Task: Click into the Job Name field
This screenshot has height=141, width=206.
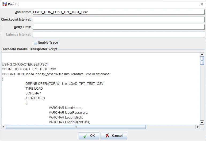Action: click(118, 12)
